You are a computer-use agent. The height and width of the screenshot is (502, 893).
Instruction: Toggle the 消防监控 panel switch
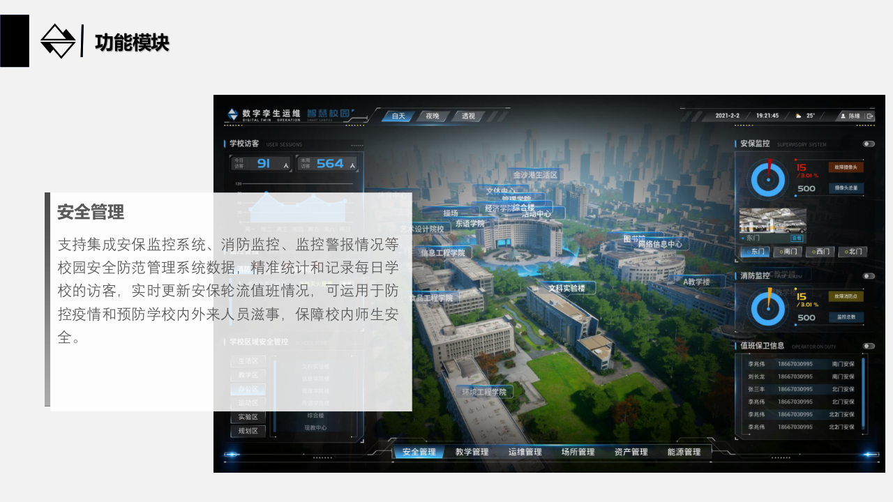(869, 275)
